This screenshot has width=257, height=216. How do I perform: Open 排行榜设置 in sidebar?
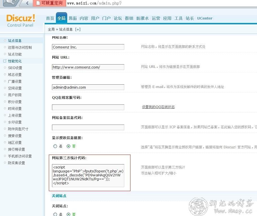pyautogui.click(x=16, y=149)
